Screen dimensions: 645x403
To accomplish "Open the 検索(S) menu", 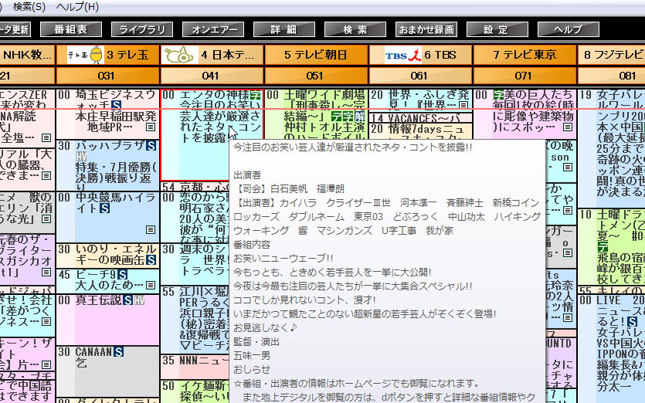I will click(29, 7).
